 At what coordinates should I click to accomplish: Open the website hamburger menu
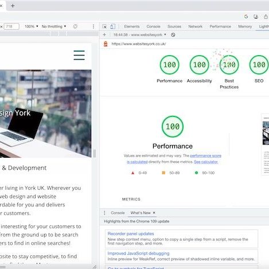click(x=79, y=55)
